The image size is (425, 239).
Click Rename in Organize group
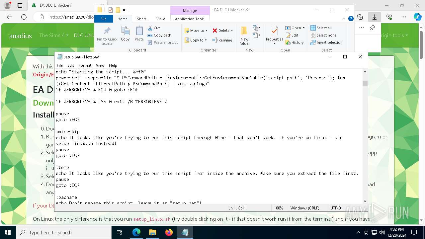click(x=222, y=40)
